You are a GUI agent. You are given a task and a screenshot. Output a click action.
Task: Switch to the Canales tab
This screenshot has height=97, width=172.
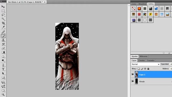click(142, 60)
